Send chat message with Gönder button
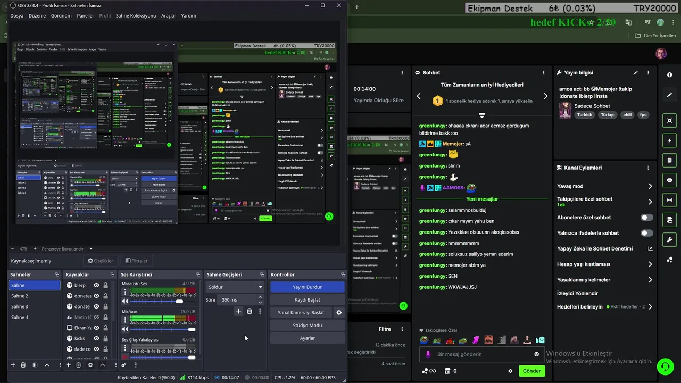Image resolution: width=681 pixels, height=383 pixels. click(x=531, y=371)
